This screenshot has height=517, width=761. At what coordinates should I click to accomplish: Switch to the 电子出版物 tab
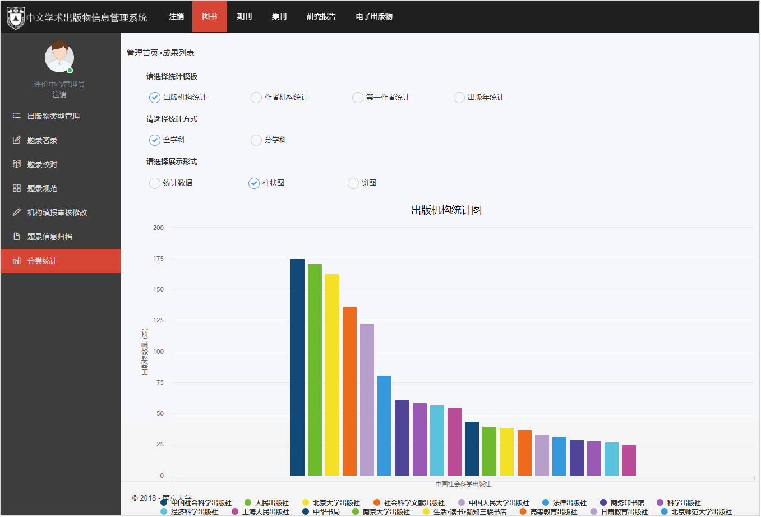tap(374, 17)
